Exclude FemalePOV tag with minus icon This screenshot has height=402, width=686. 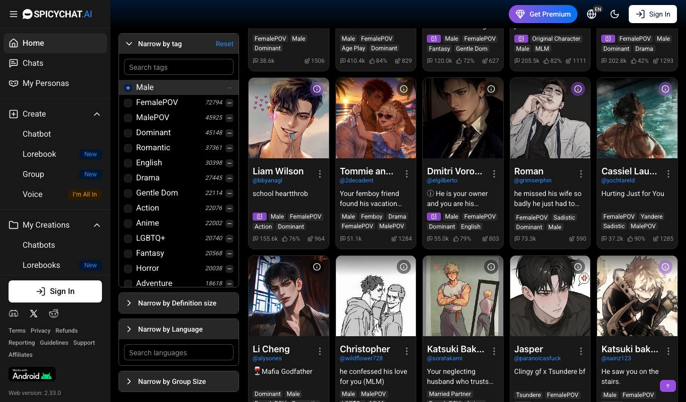[230, 103]
